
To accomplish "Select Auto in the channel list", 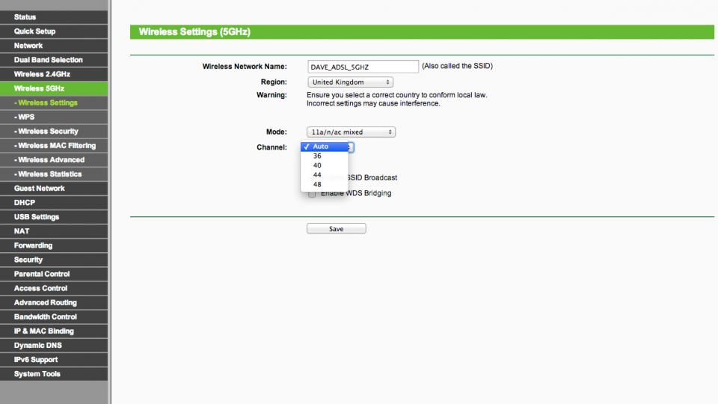I will coord(324,147).
